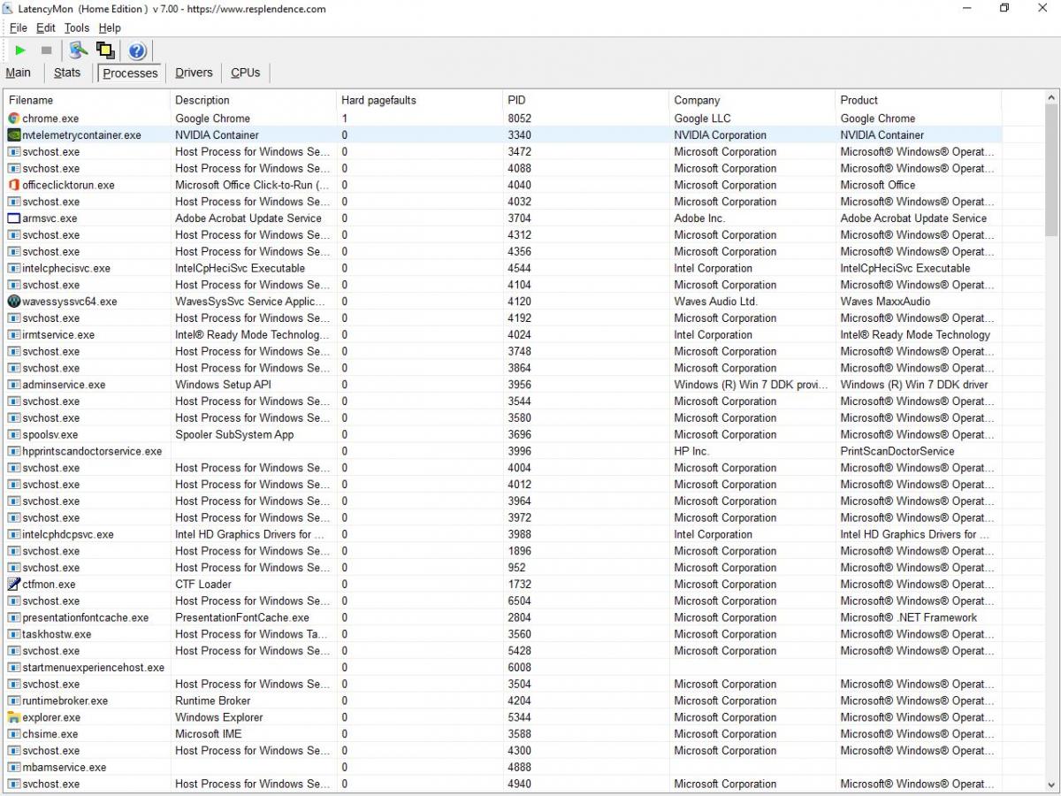Click the HP Inc. company cell
This screenshot has width=1061, height=796.
tap(691, 451)
